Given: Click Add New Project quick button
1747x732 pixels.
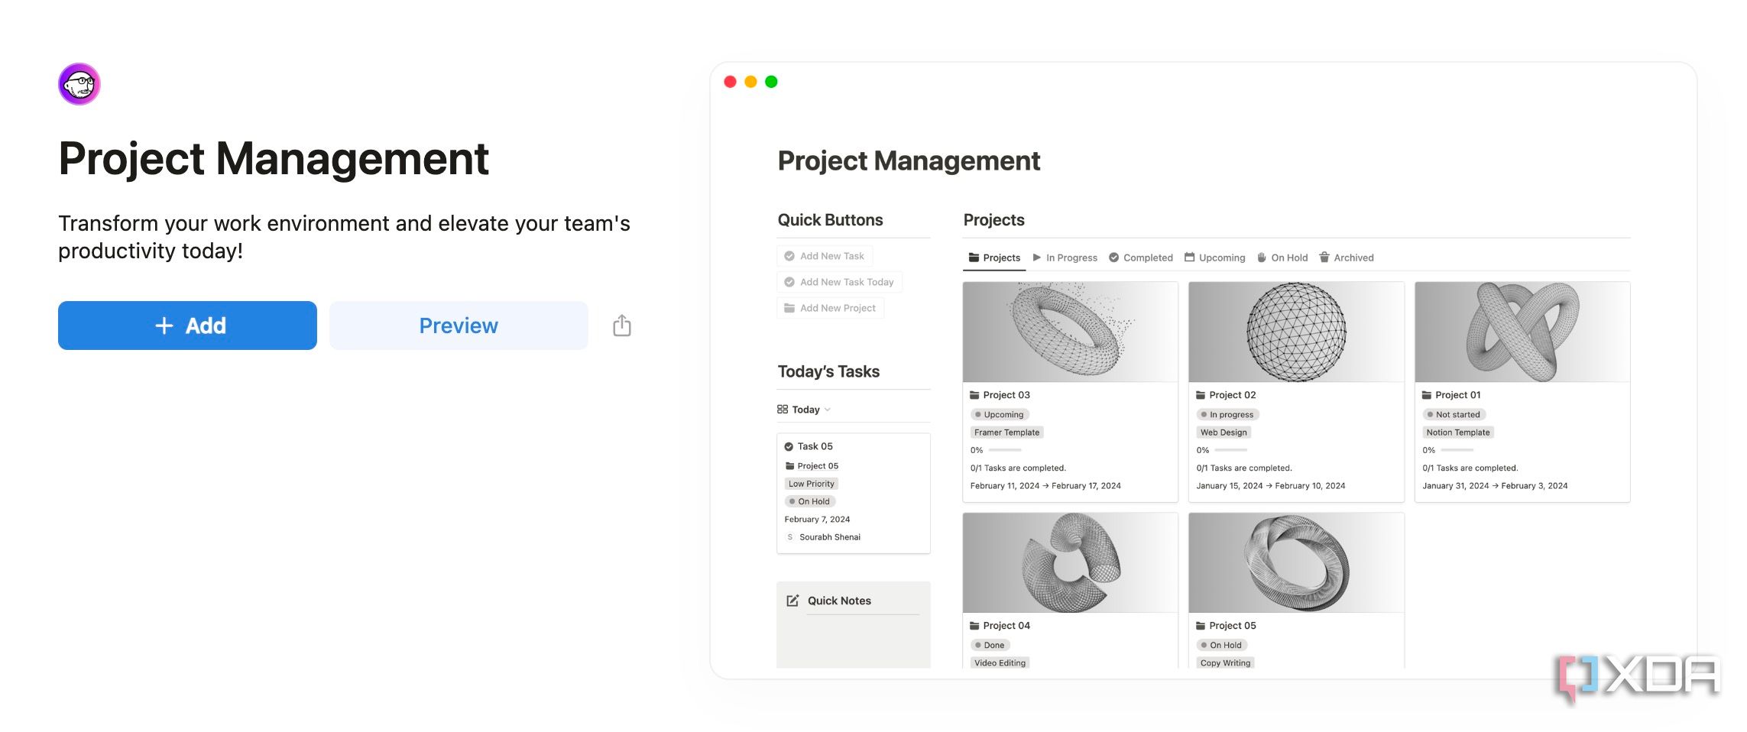Looking at the screenshot, I should [830, 308].
